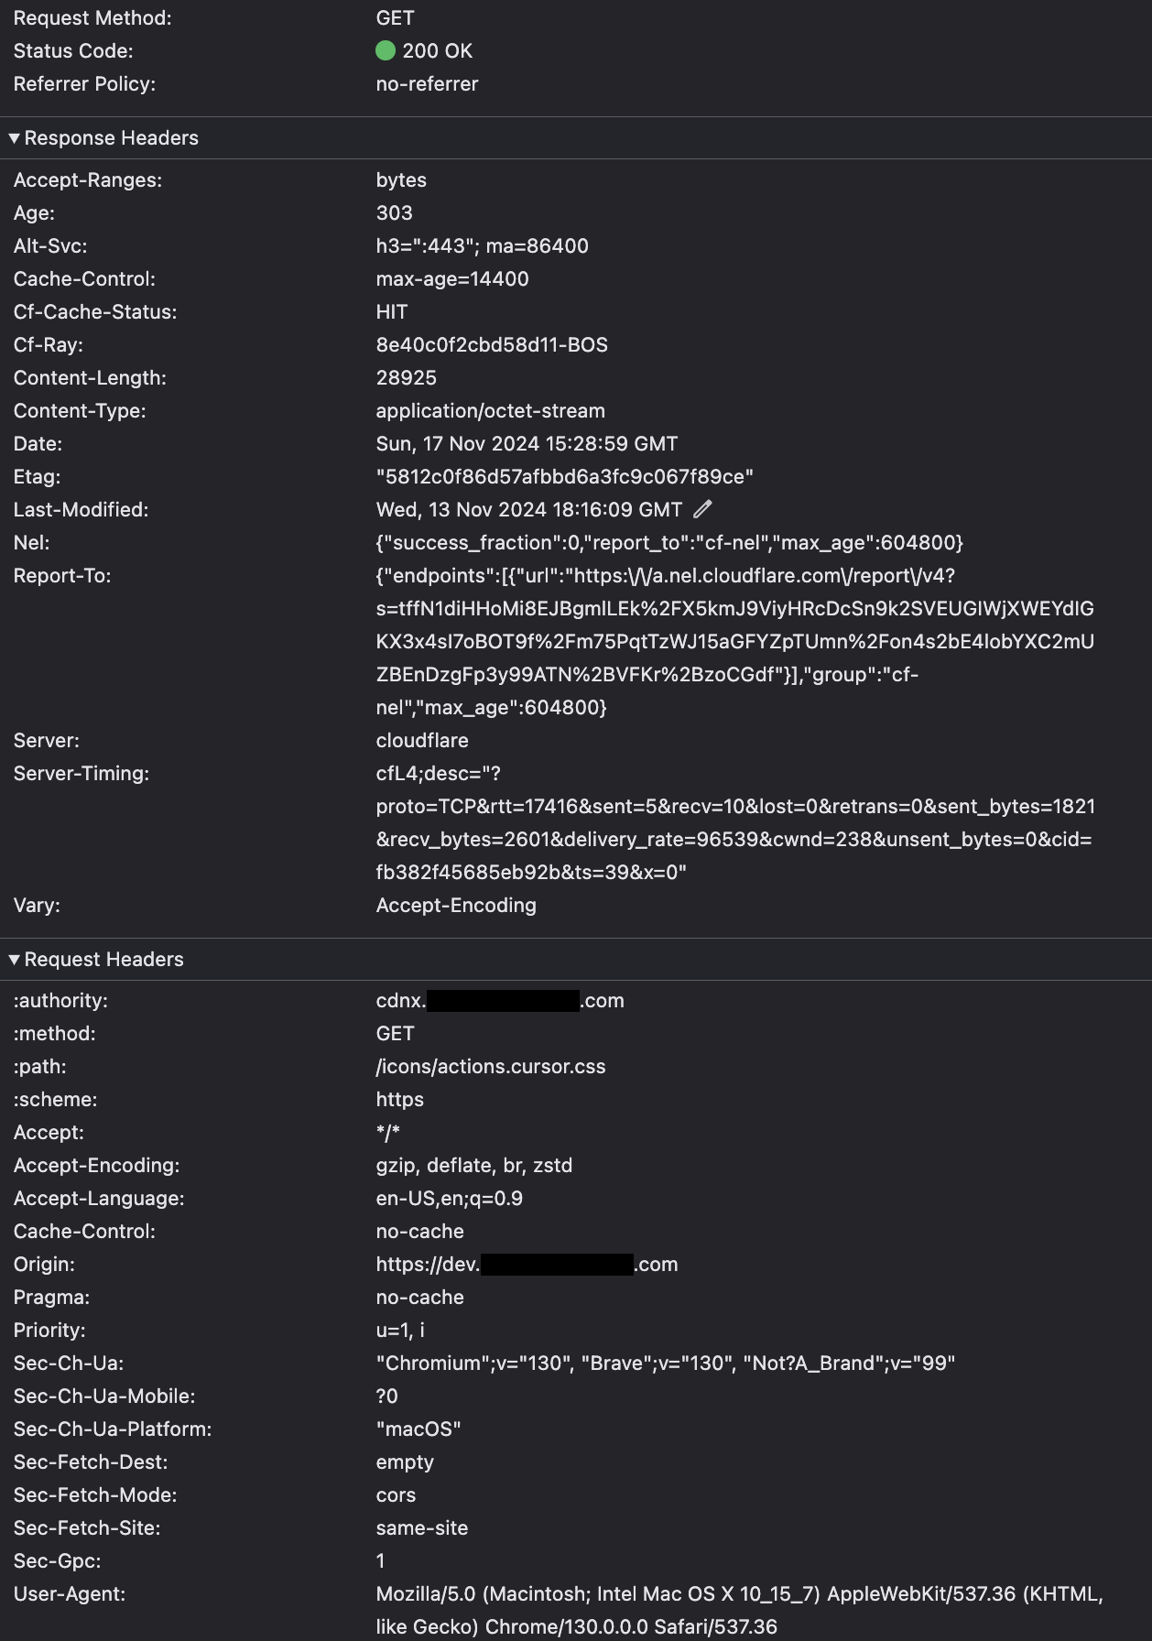
Task: Select the Etag value text
Action: point(568,476)
